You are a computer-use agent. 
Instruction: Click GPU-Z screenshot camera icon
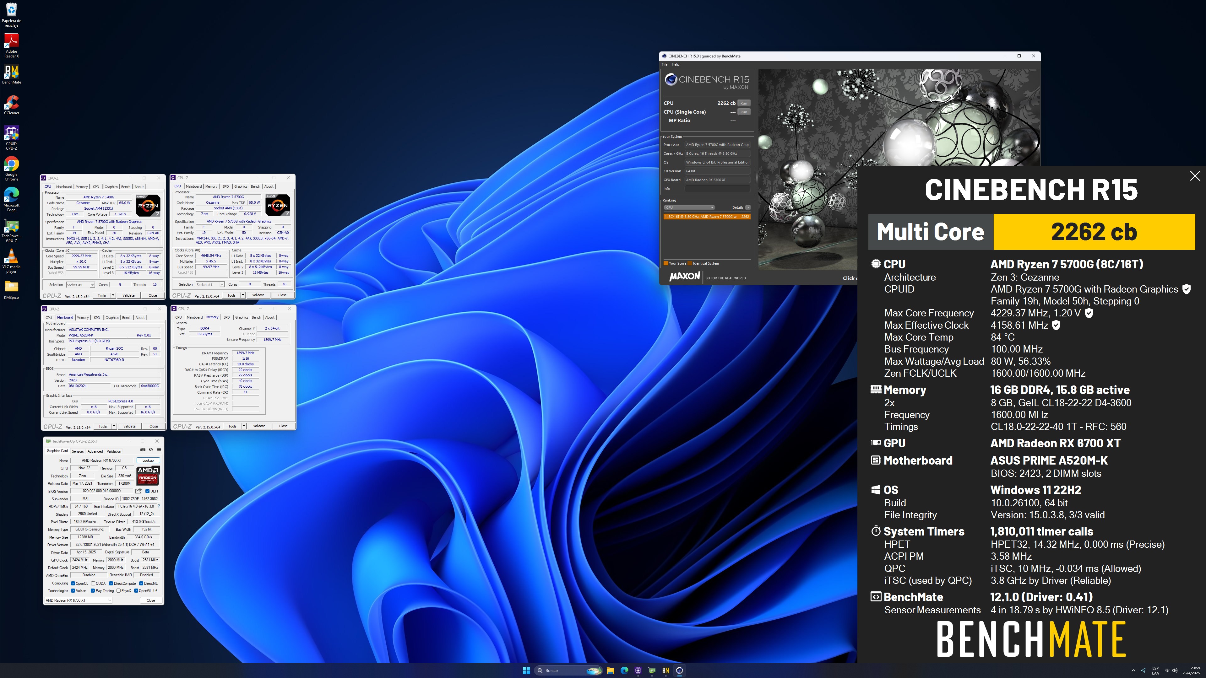pyautogui.click(x=143, y=450)
